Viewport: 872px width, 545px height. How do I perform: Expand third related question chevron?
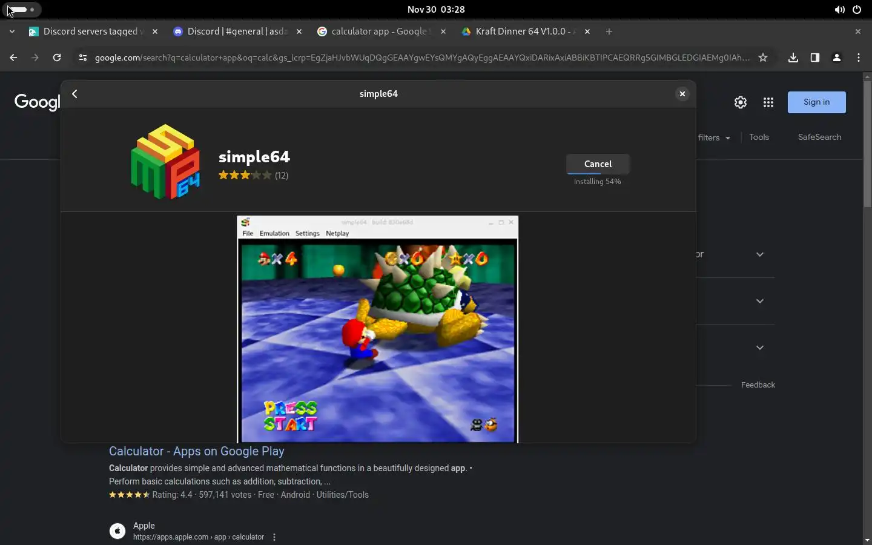(760, 348)
